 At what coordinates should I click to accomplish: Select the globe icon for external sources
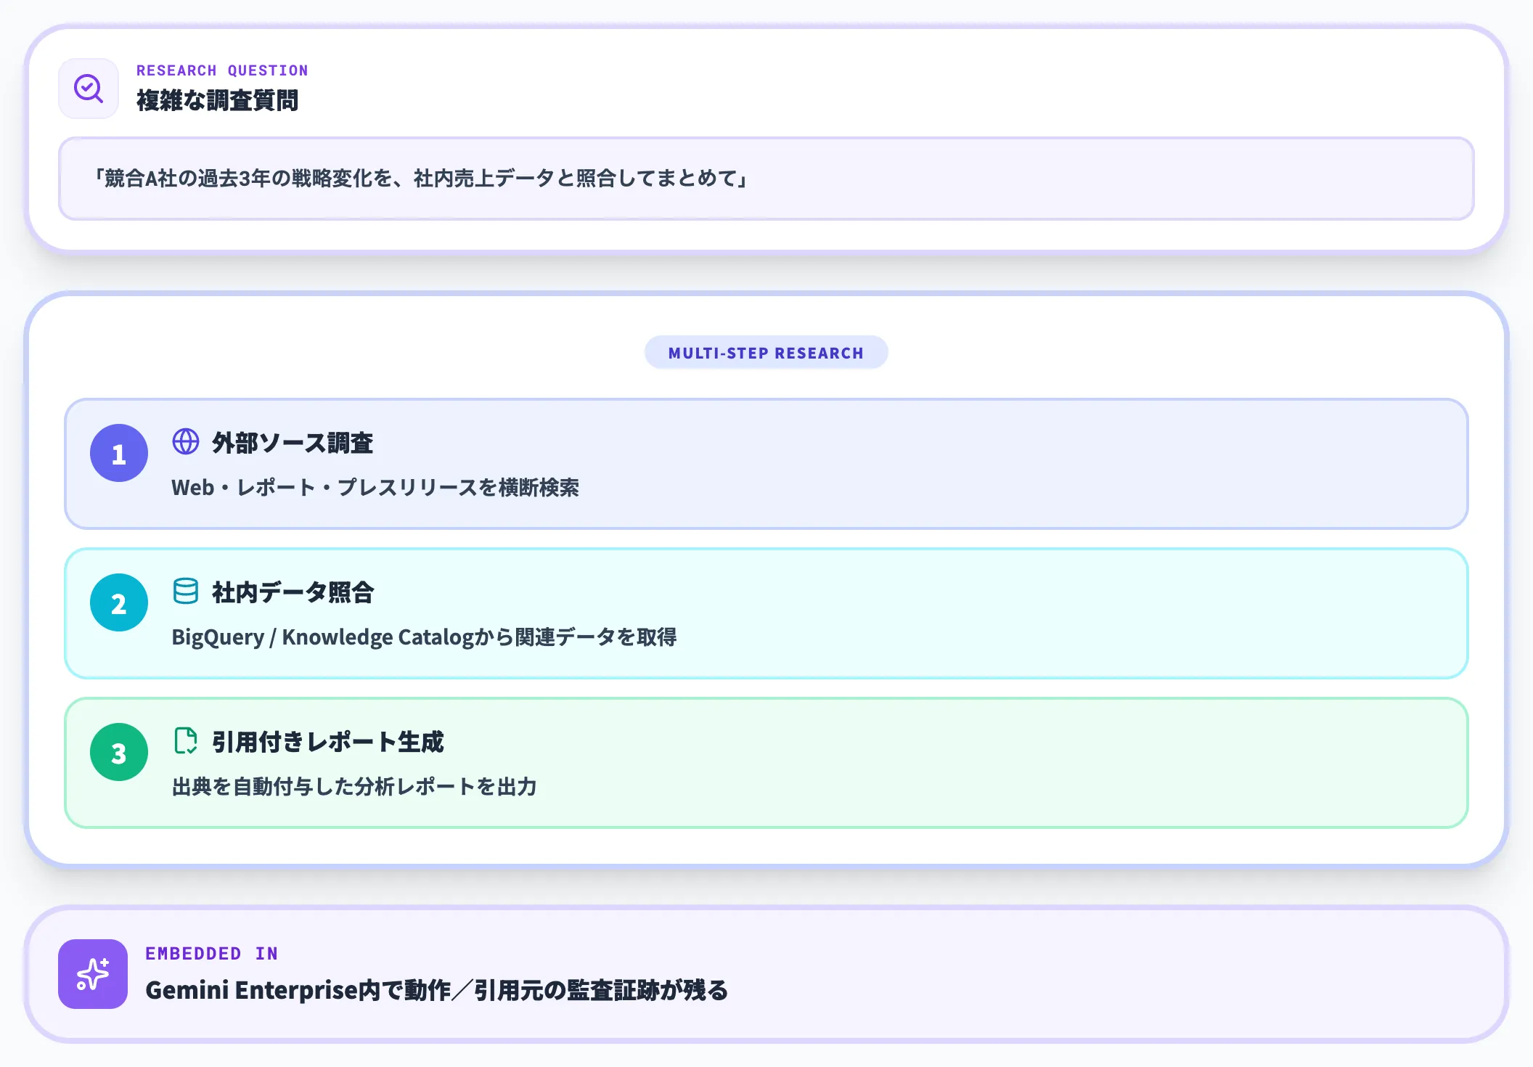(x=185, y=441)
